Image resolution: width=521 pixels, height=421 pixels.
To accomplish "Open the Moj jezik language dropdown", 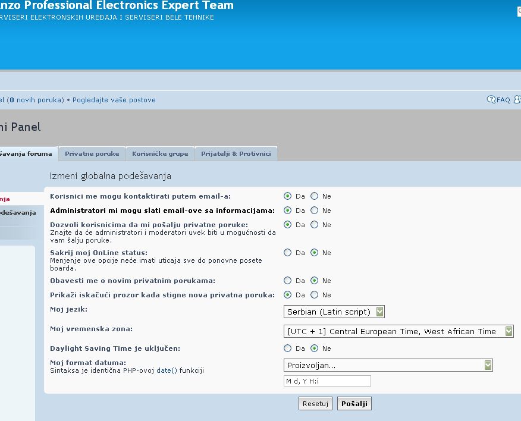I will (x=334, y=312).
